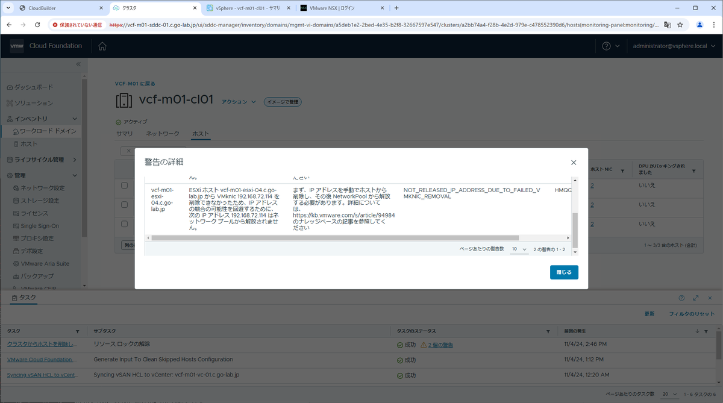
Task: Open the Chrome profile avatar icon
Action: [700, 25]
